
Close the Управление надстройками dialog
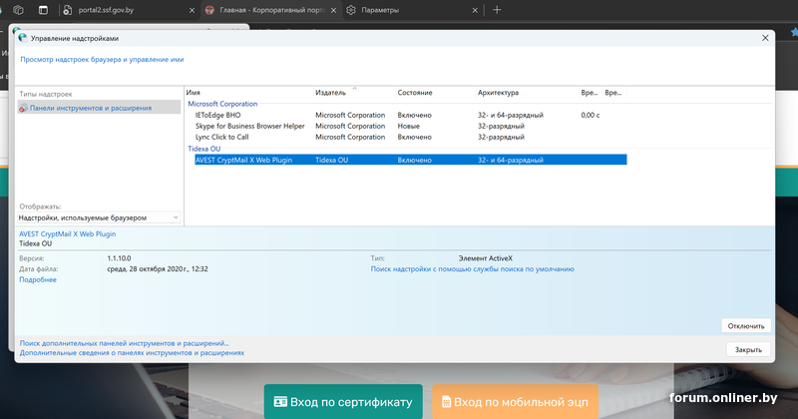click(x=765, y=38)
